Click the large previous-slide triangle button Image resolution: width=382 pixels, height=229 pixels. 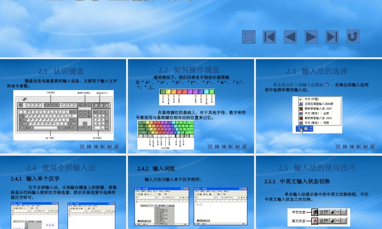pyautogui.click(x=290, y=37)
